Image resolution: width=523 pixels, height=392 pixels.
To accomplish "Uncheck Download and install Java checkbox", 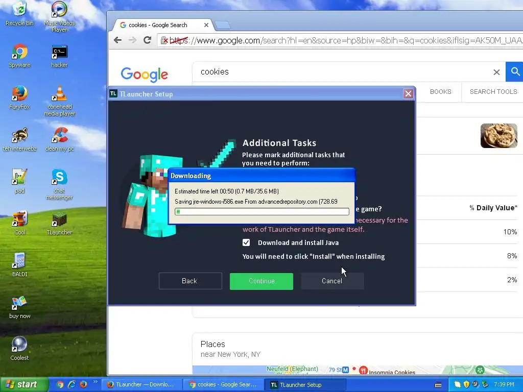I will coord(246,242).
